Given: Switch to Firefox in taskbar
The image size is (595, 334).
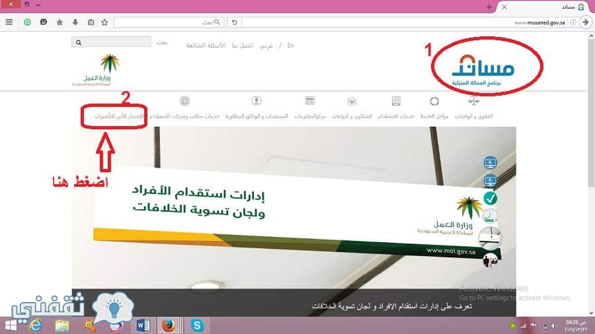Looking at the screenshot, I should (x=169, y=325).
